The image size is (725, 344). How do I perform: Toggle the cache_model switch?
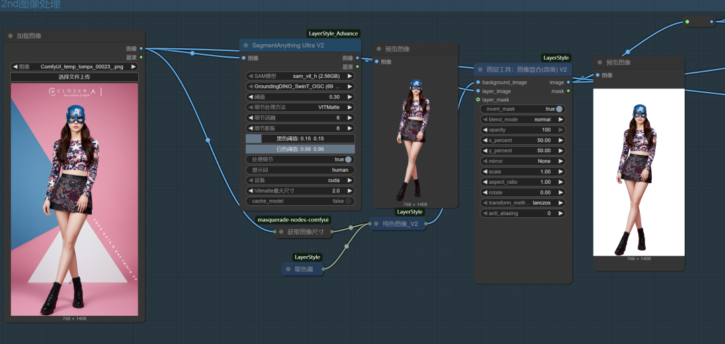pos(348,201)
